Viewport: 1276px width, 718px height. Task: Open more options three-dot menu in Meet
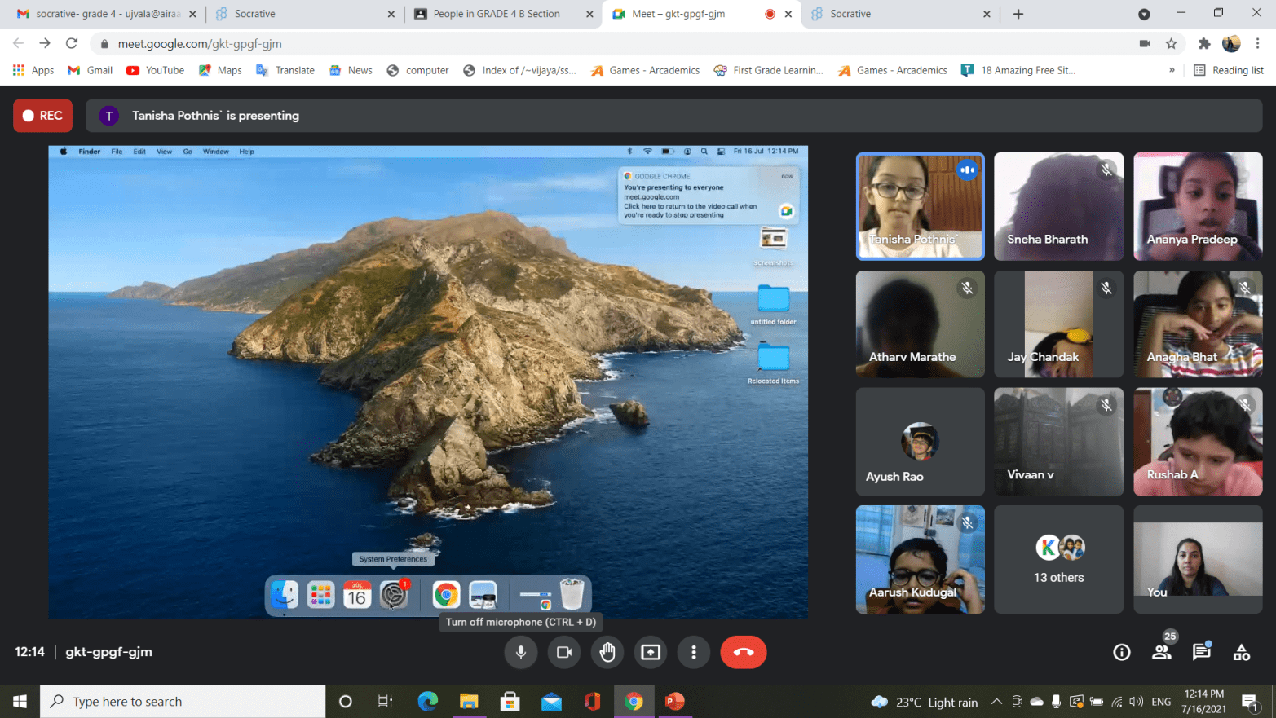pyautogui.click(x=694, y=652)
